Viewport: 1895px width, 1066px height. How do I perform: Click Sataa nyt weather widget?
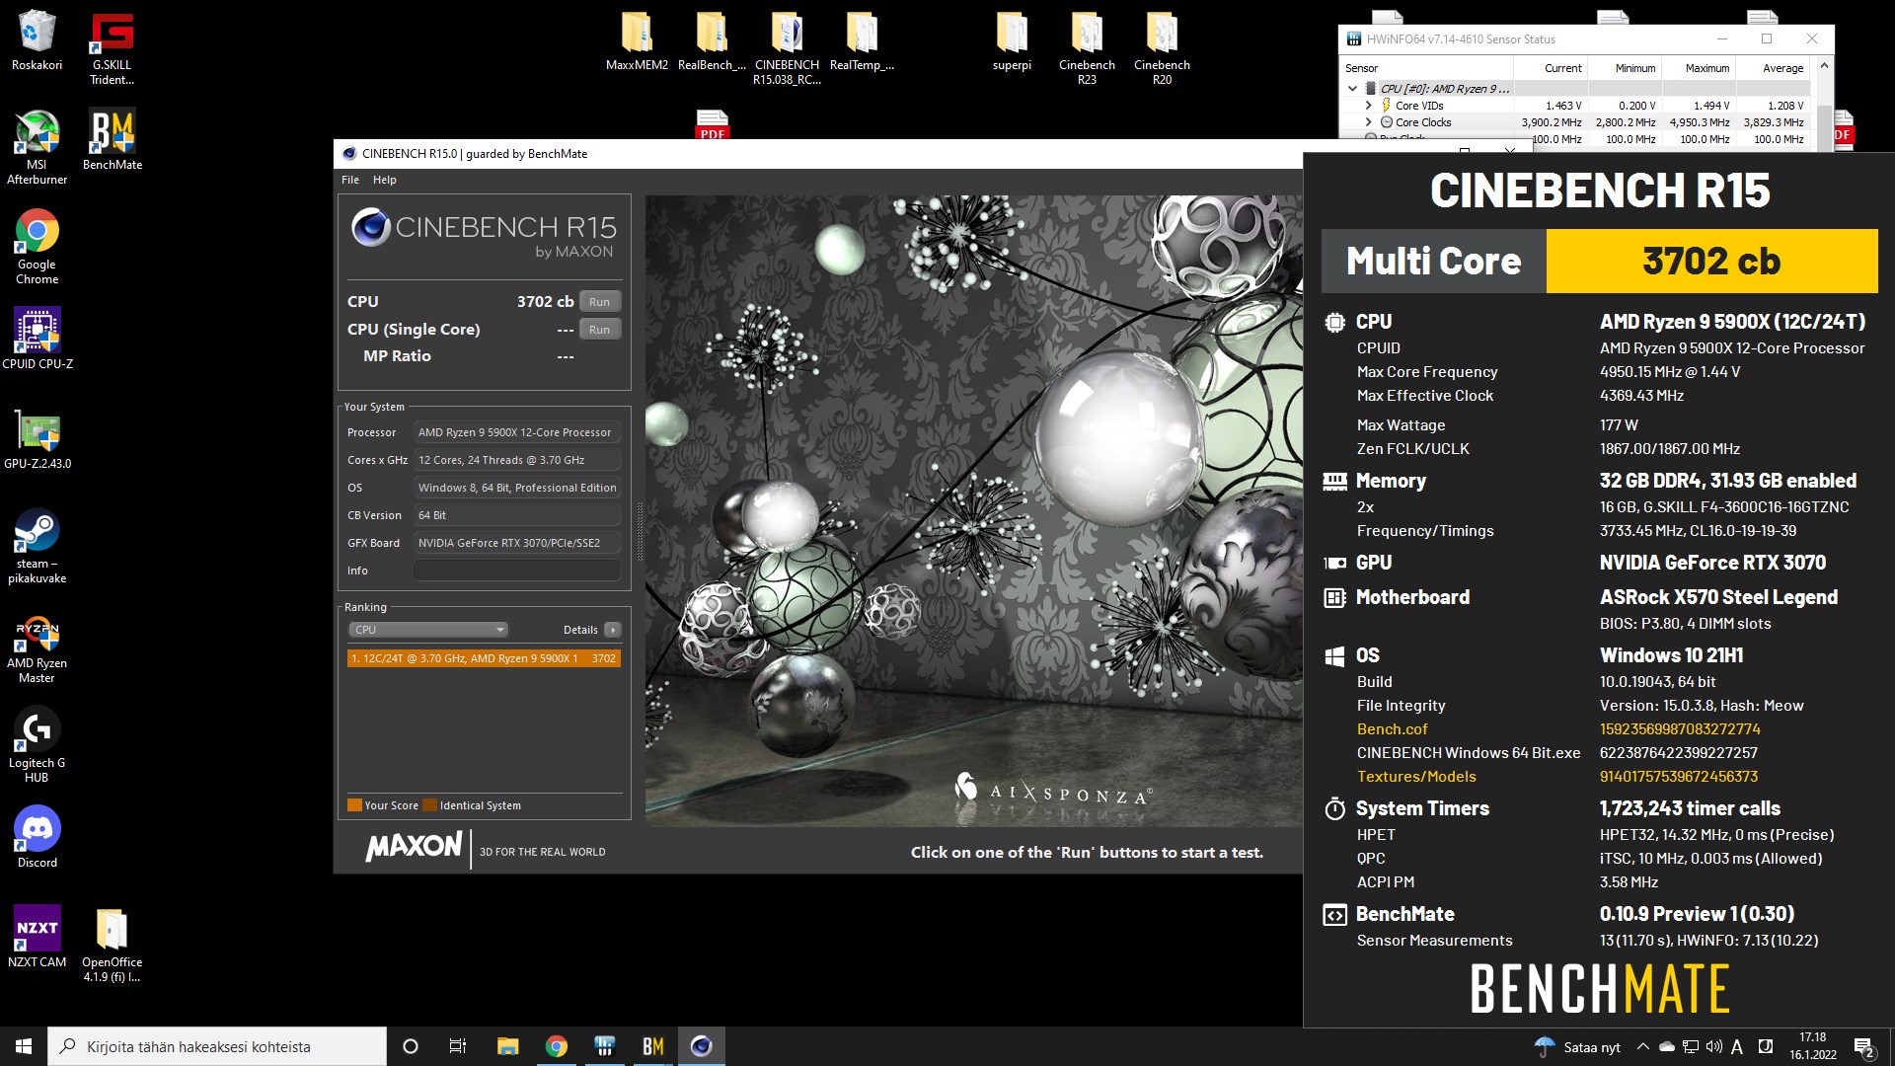click(1578, 1046)
